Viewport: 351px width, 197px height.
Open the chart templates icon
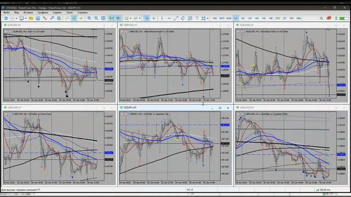[x=135, y=18]
